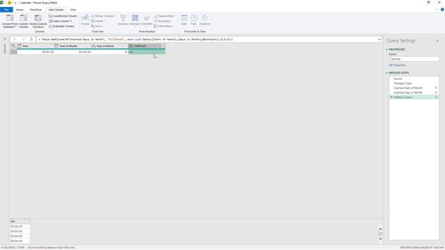The width and height of the screenshot is (445, 250).
Task: Open the File tab
Action: [6, 10]
